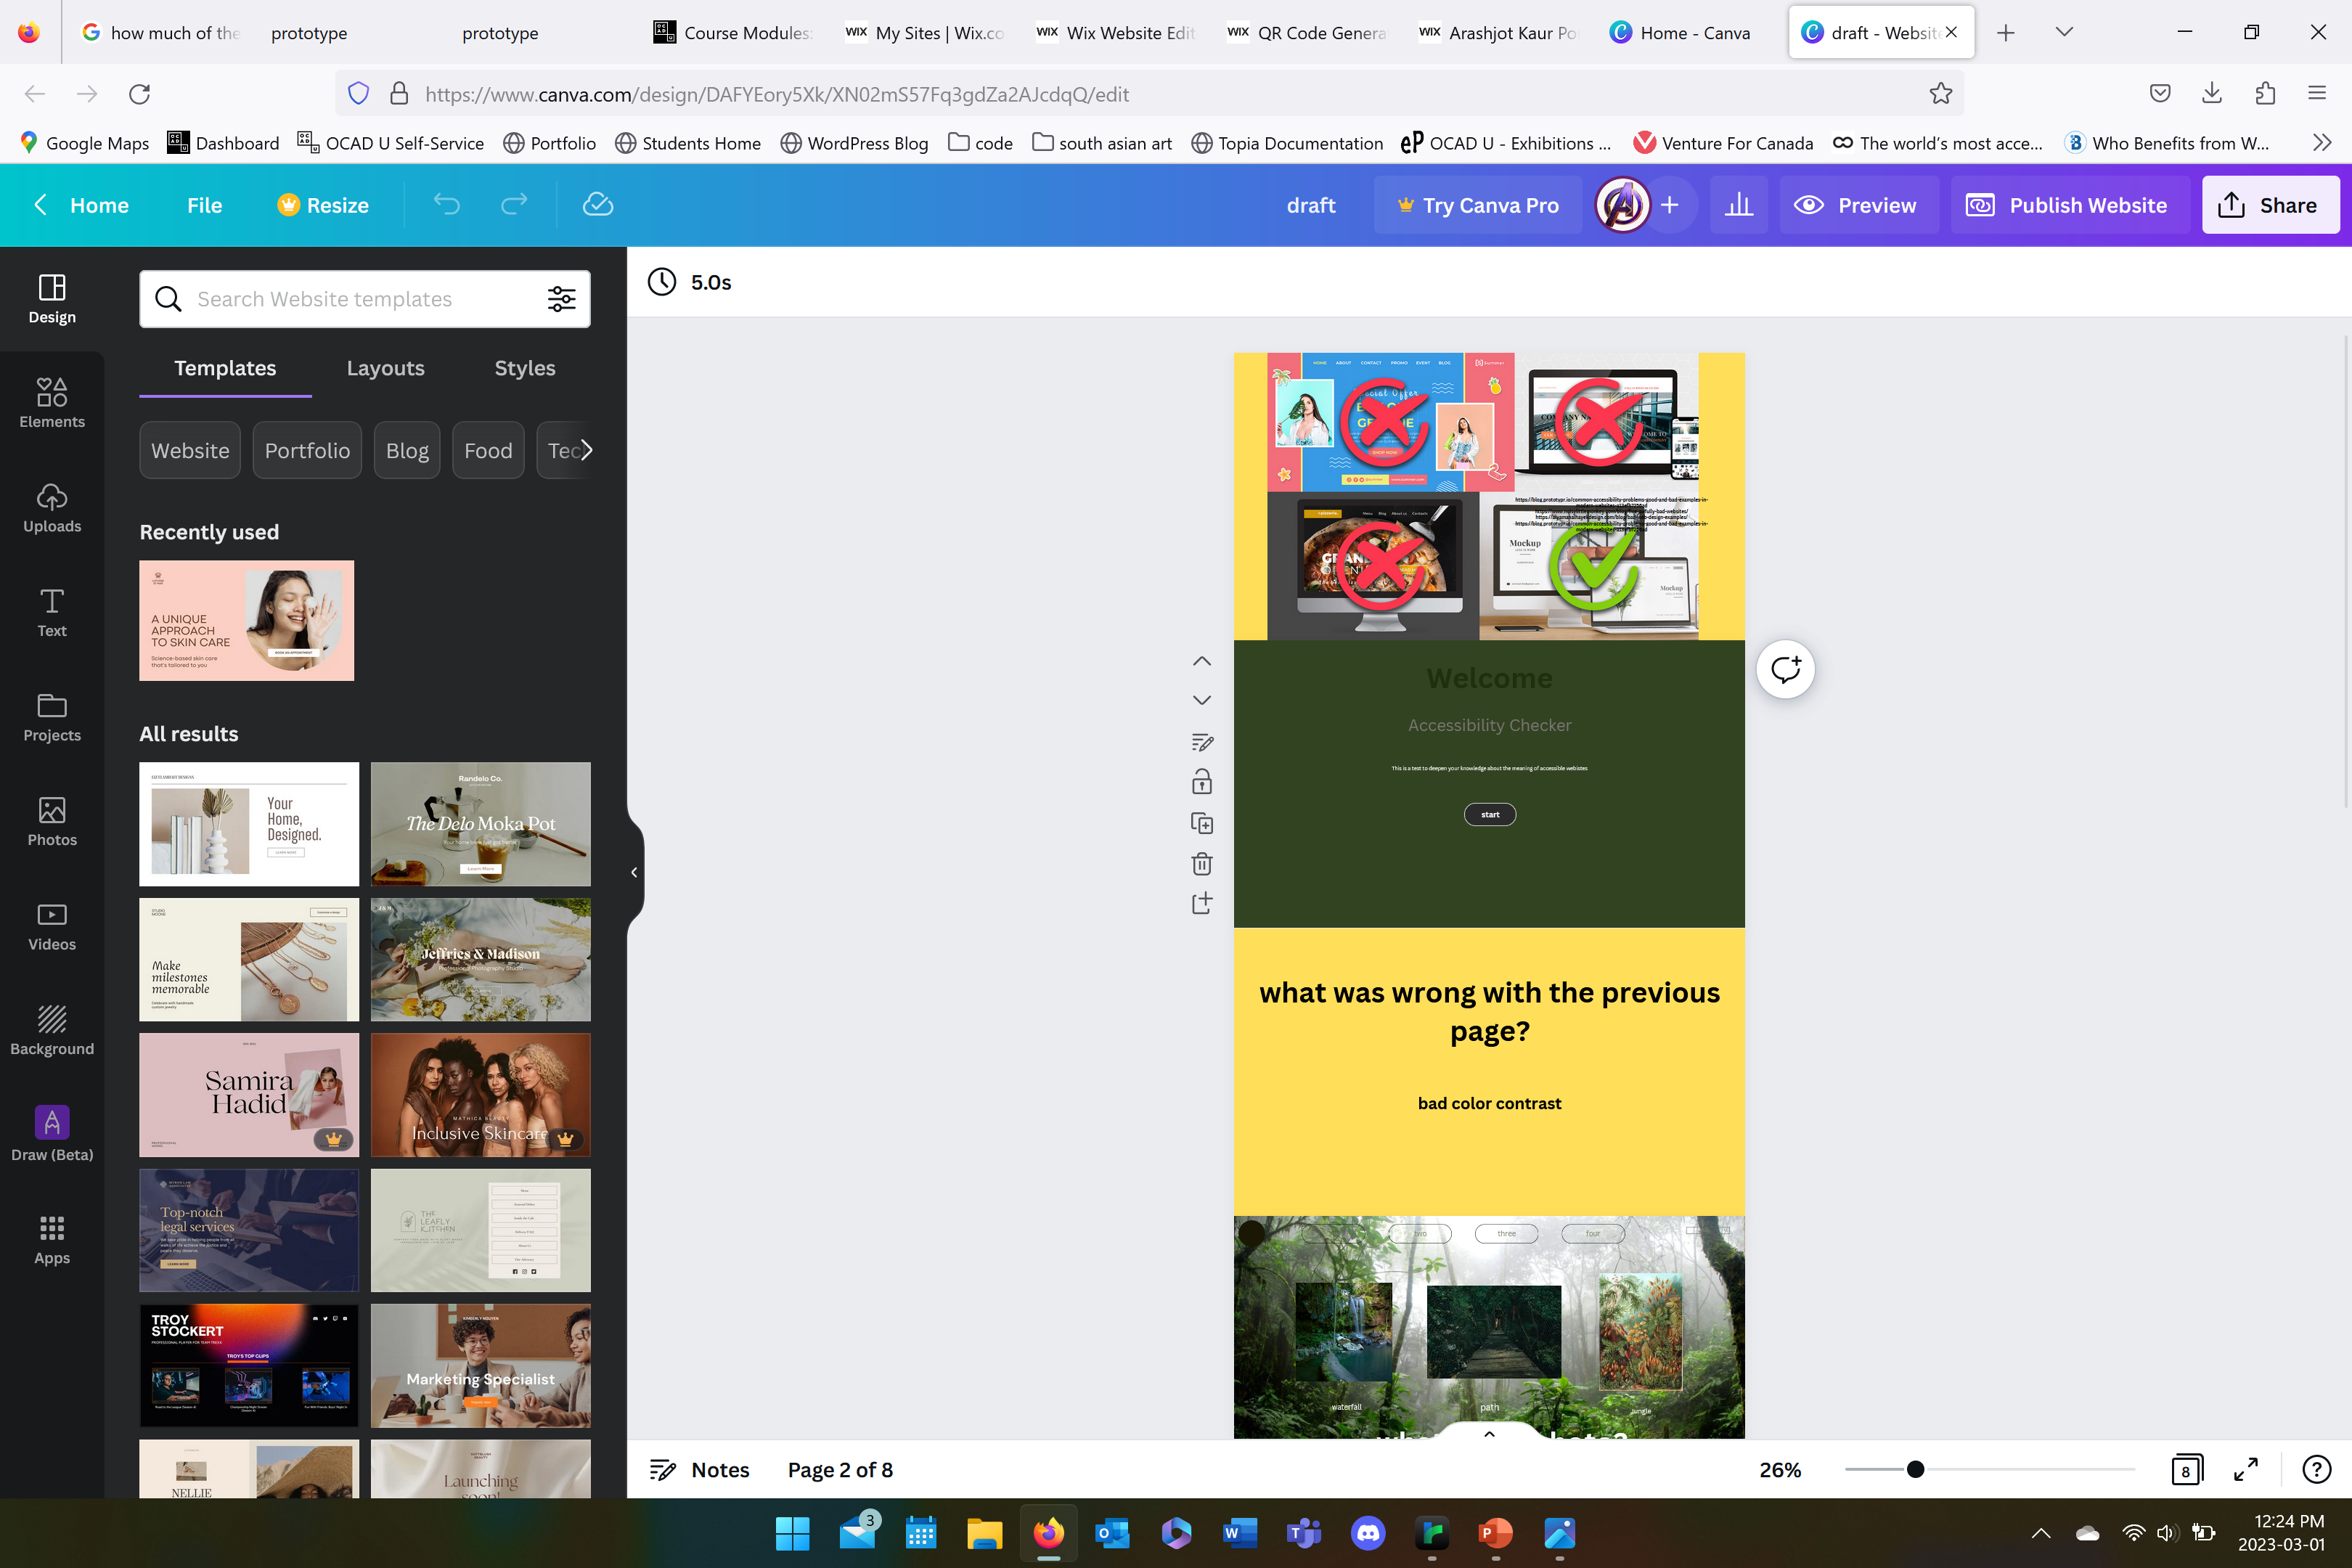
Task: Open search filter options icon
Action: (x=561, y=299)
